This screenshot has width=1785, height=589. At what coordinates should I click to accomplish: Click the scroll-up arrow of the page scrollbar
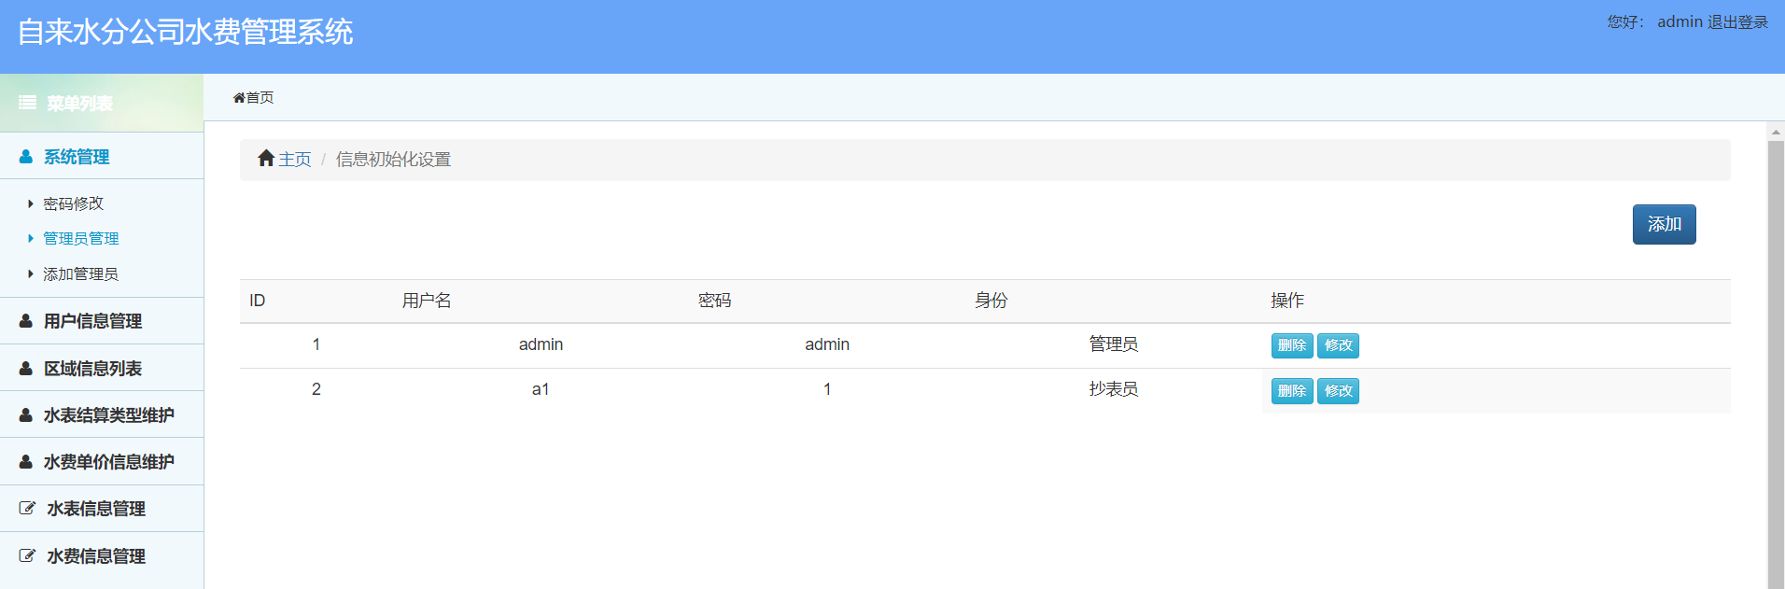[1776, 132]
